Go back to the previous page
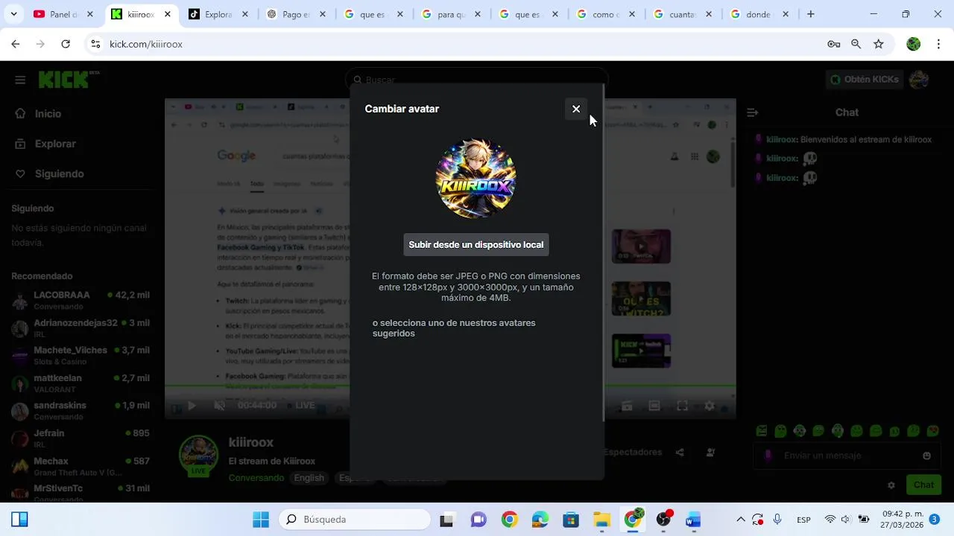This screenshot has width=954, height=536. (16, 45)
